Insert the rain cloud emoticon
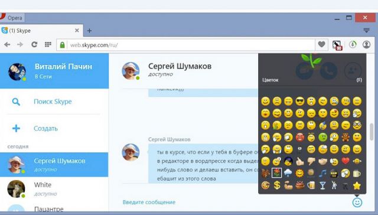 (x=288, y=173)
